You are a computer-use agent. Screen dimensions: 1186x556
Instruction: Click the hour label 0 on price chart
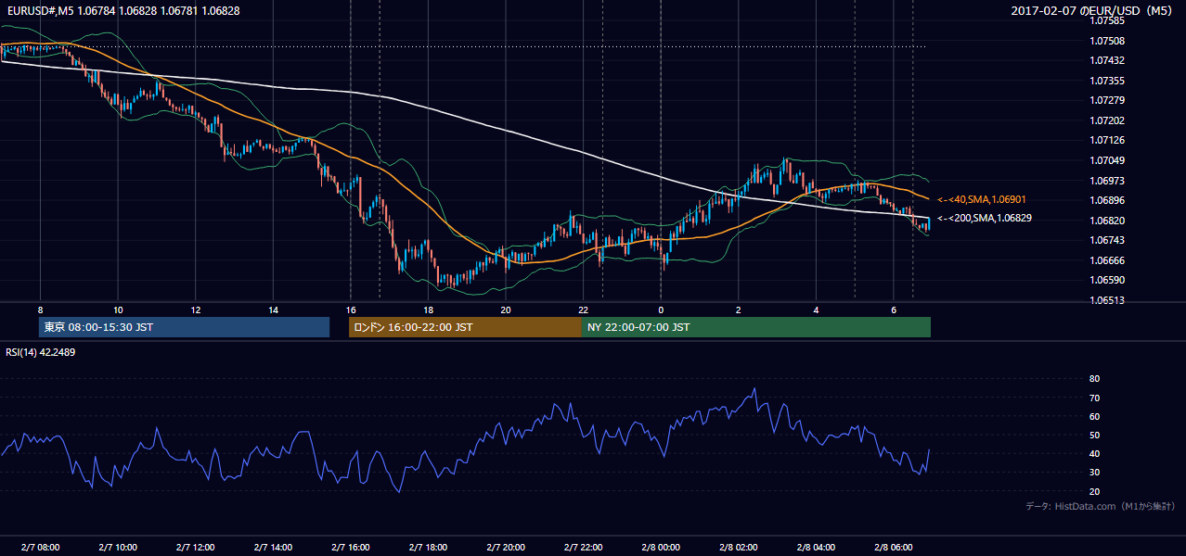[x=661, y=310]
